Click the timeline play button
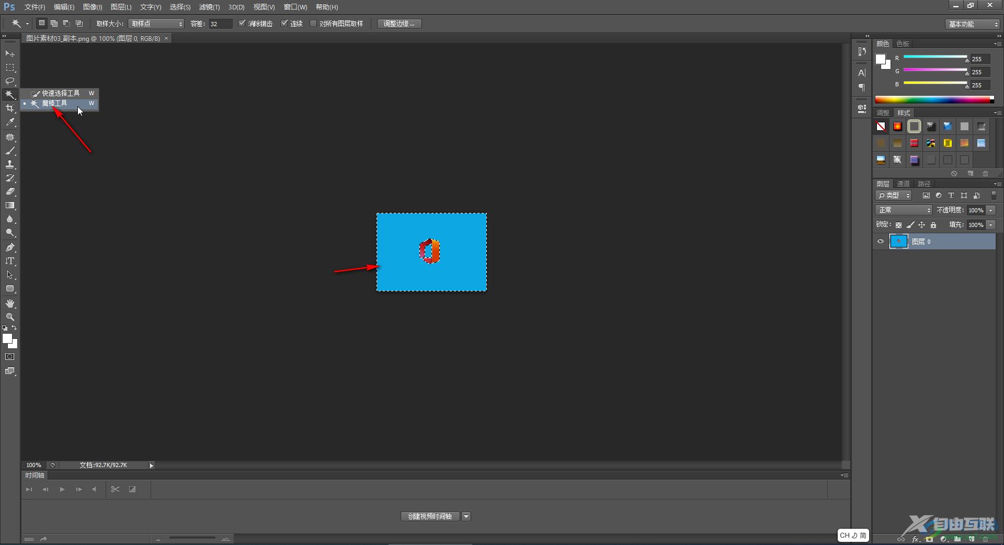This screenshot has width=1004, height=545. tap(62, 490)
